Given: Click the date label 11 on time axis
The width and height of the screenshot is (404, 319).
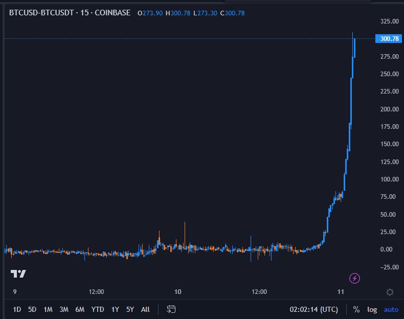Looking at the screenshot, I should 341,292.
